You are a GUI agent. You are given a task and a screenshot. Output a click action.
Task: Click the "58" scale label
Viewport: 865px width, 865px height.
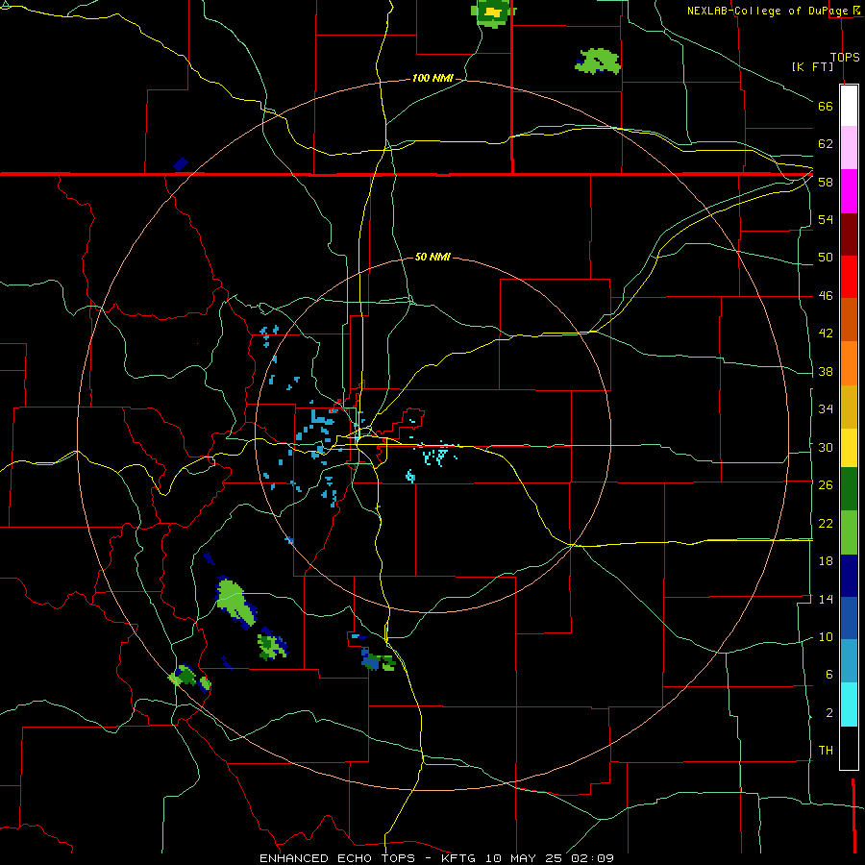click(826, 182)
